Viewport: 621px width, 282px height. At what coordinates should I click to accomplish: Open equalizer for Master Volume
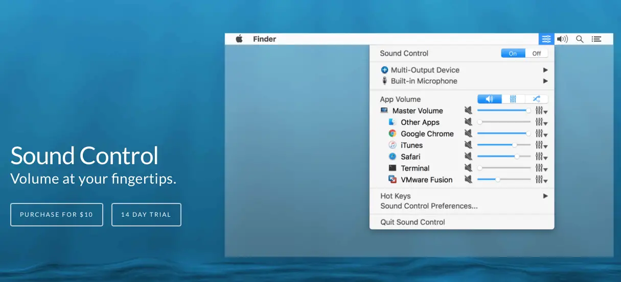tap(541, 111)
